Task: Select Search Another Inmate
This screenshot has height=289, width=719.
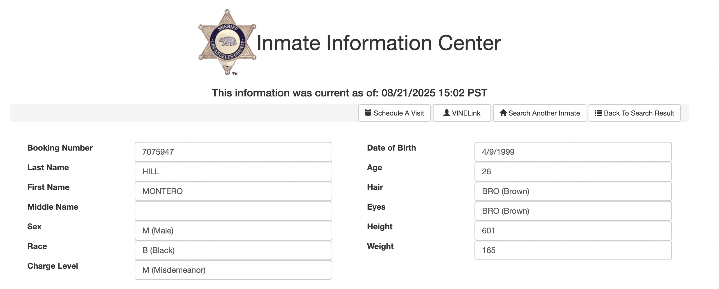Action: coord(540,113)
